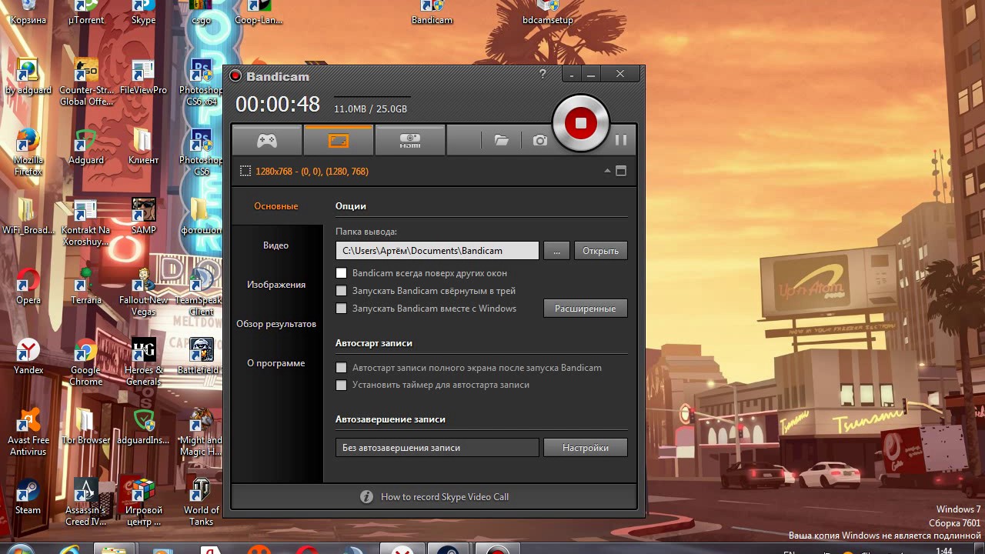Select the Assassin's Creed IV desktop icon

pos(86,502)
